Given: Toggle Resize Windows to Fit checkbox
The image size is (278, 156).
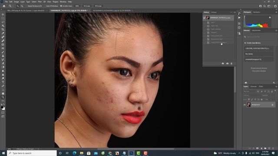Looking at the screenshot, I should (26, 6).
